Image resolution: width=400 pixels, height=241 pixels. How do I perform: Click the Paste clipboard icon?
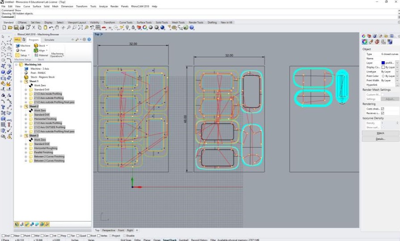coord(46,27)
